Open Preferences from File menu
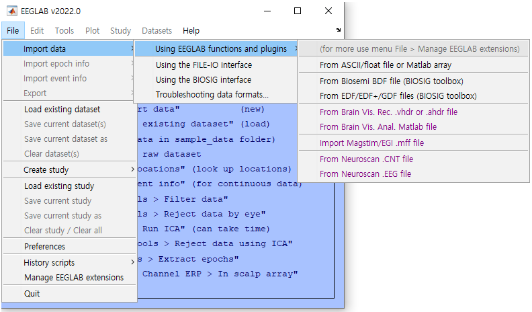532x312 pixels. (69, 247)
